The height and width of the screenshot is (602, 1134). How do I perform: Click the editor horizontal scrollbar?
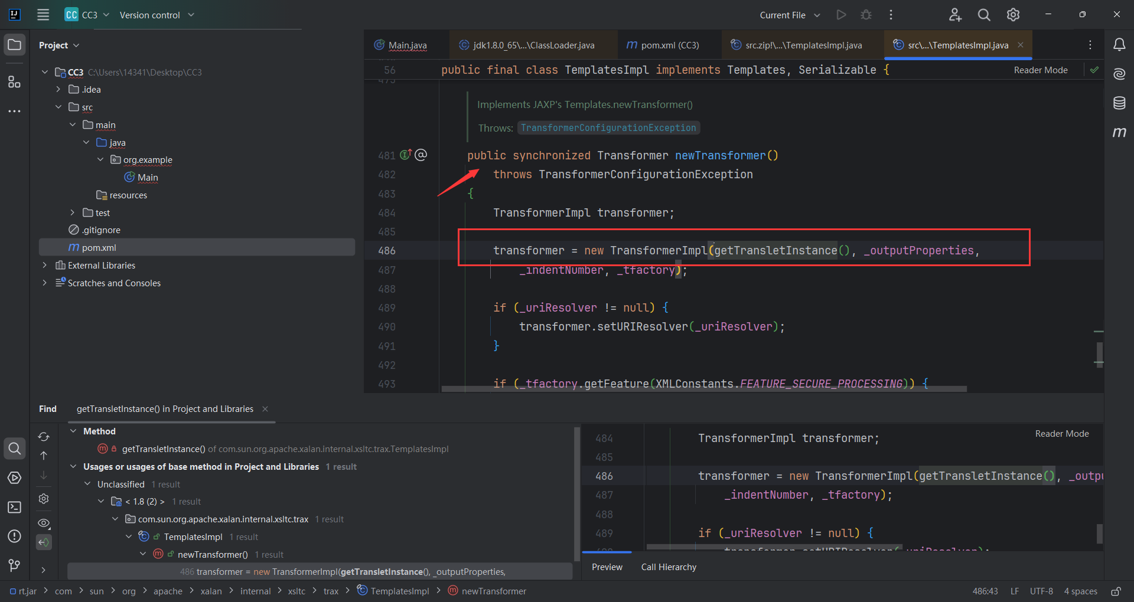coord(704,389)
